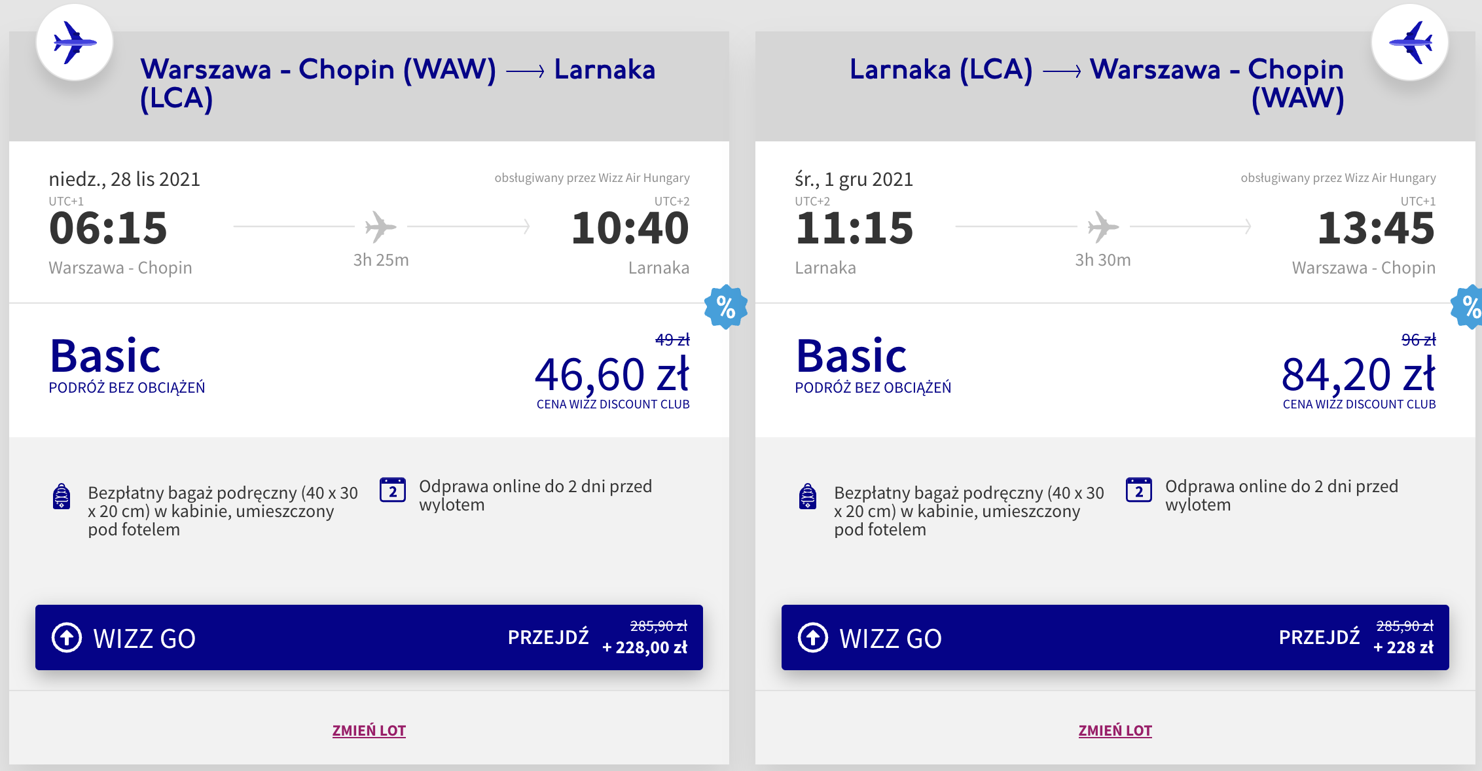This screenshot has height=771, width=1482.
Task: Click the calendar check-in icon for outbound flight
Action: pyautogui.click(x=393, y=490)
